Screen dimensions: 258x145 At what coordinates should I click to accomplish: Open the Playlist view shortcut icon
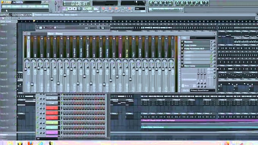click(x=151, y=3)
